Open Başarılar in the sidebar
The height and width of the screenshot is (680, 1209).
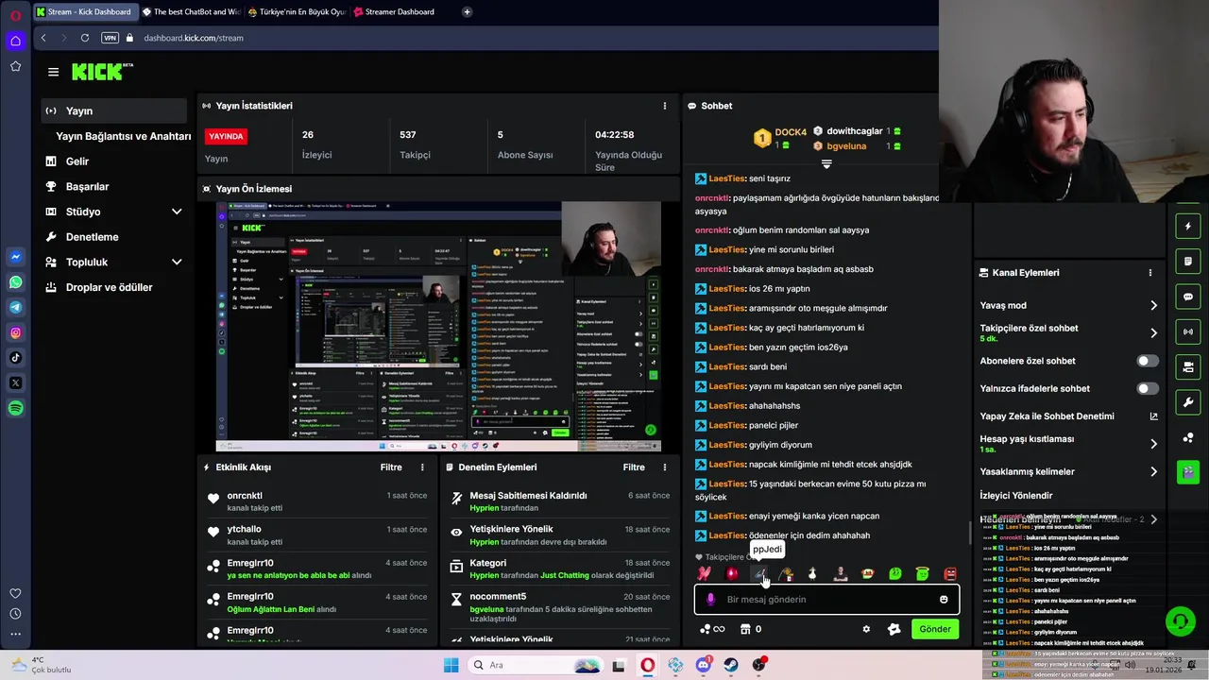pos(113,186)
